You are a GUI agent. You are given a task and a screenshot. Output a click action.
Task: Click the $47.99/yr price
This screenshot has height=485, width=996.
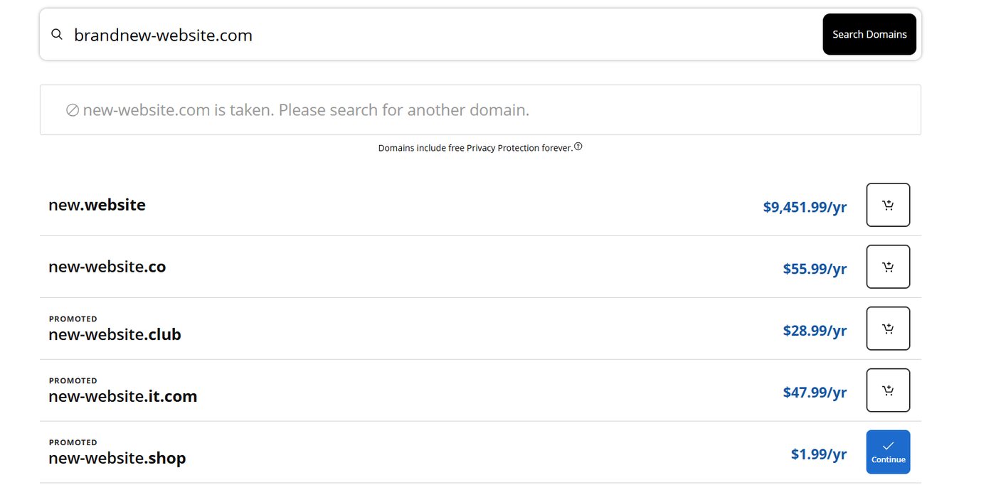point(815,393)
